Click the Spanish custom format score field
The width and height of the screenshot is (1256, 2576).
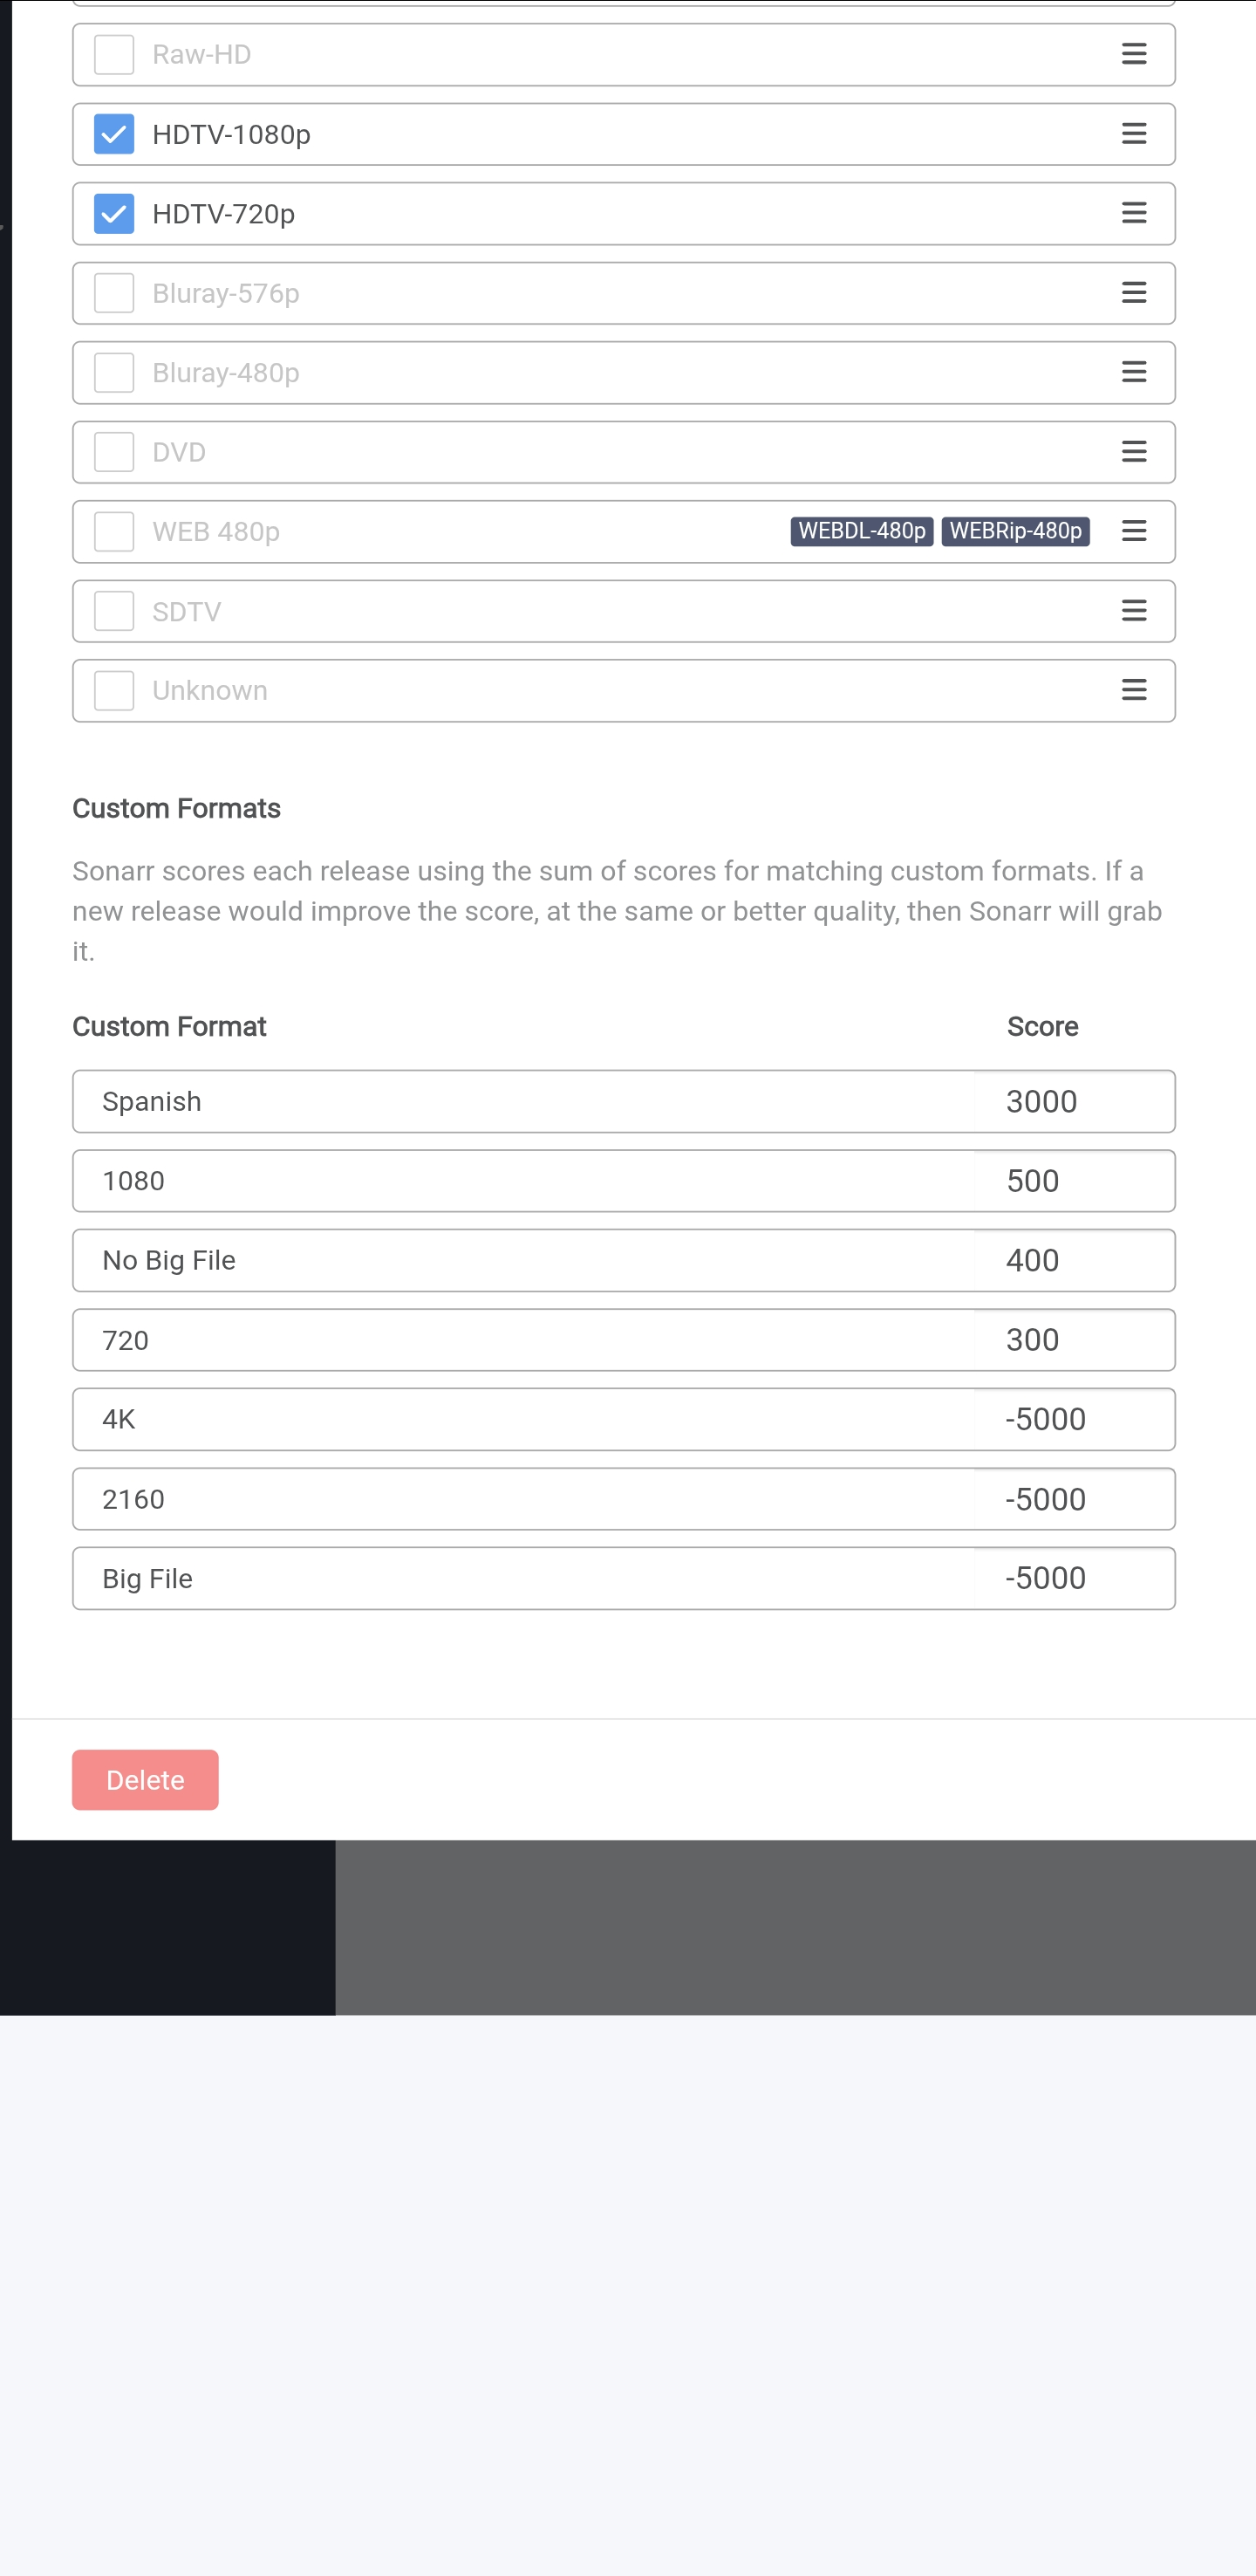(1075, 1101)
